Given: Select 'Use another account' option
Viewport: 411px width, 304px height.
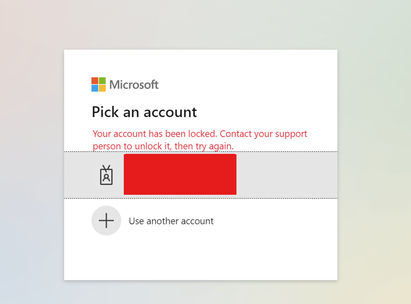Looking at the screenshot, I should pos(201,221).
